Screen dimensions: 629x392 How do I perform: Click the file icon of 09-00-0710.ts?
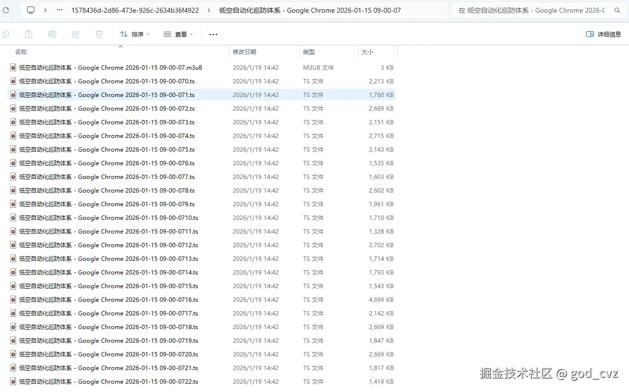(13, 218)
